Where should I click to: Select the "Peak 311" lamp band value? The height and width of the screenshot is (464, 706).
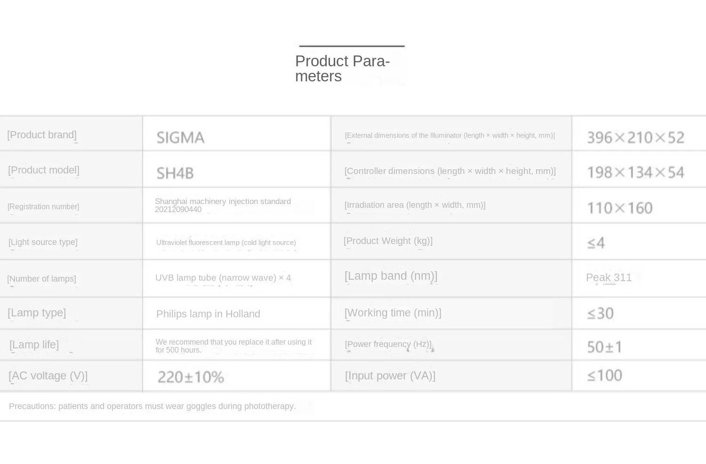609,278
